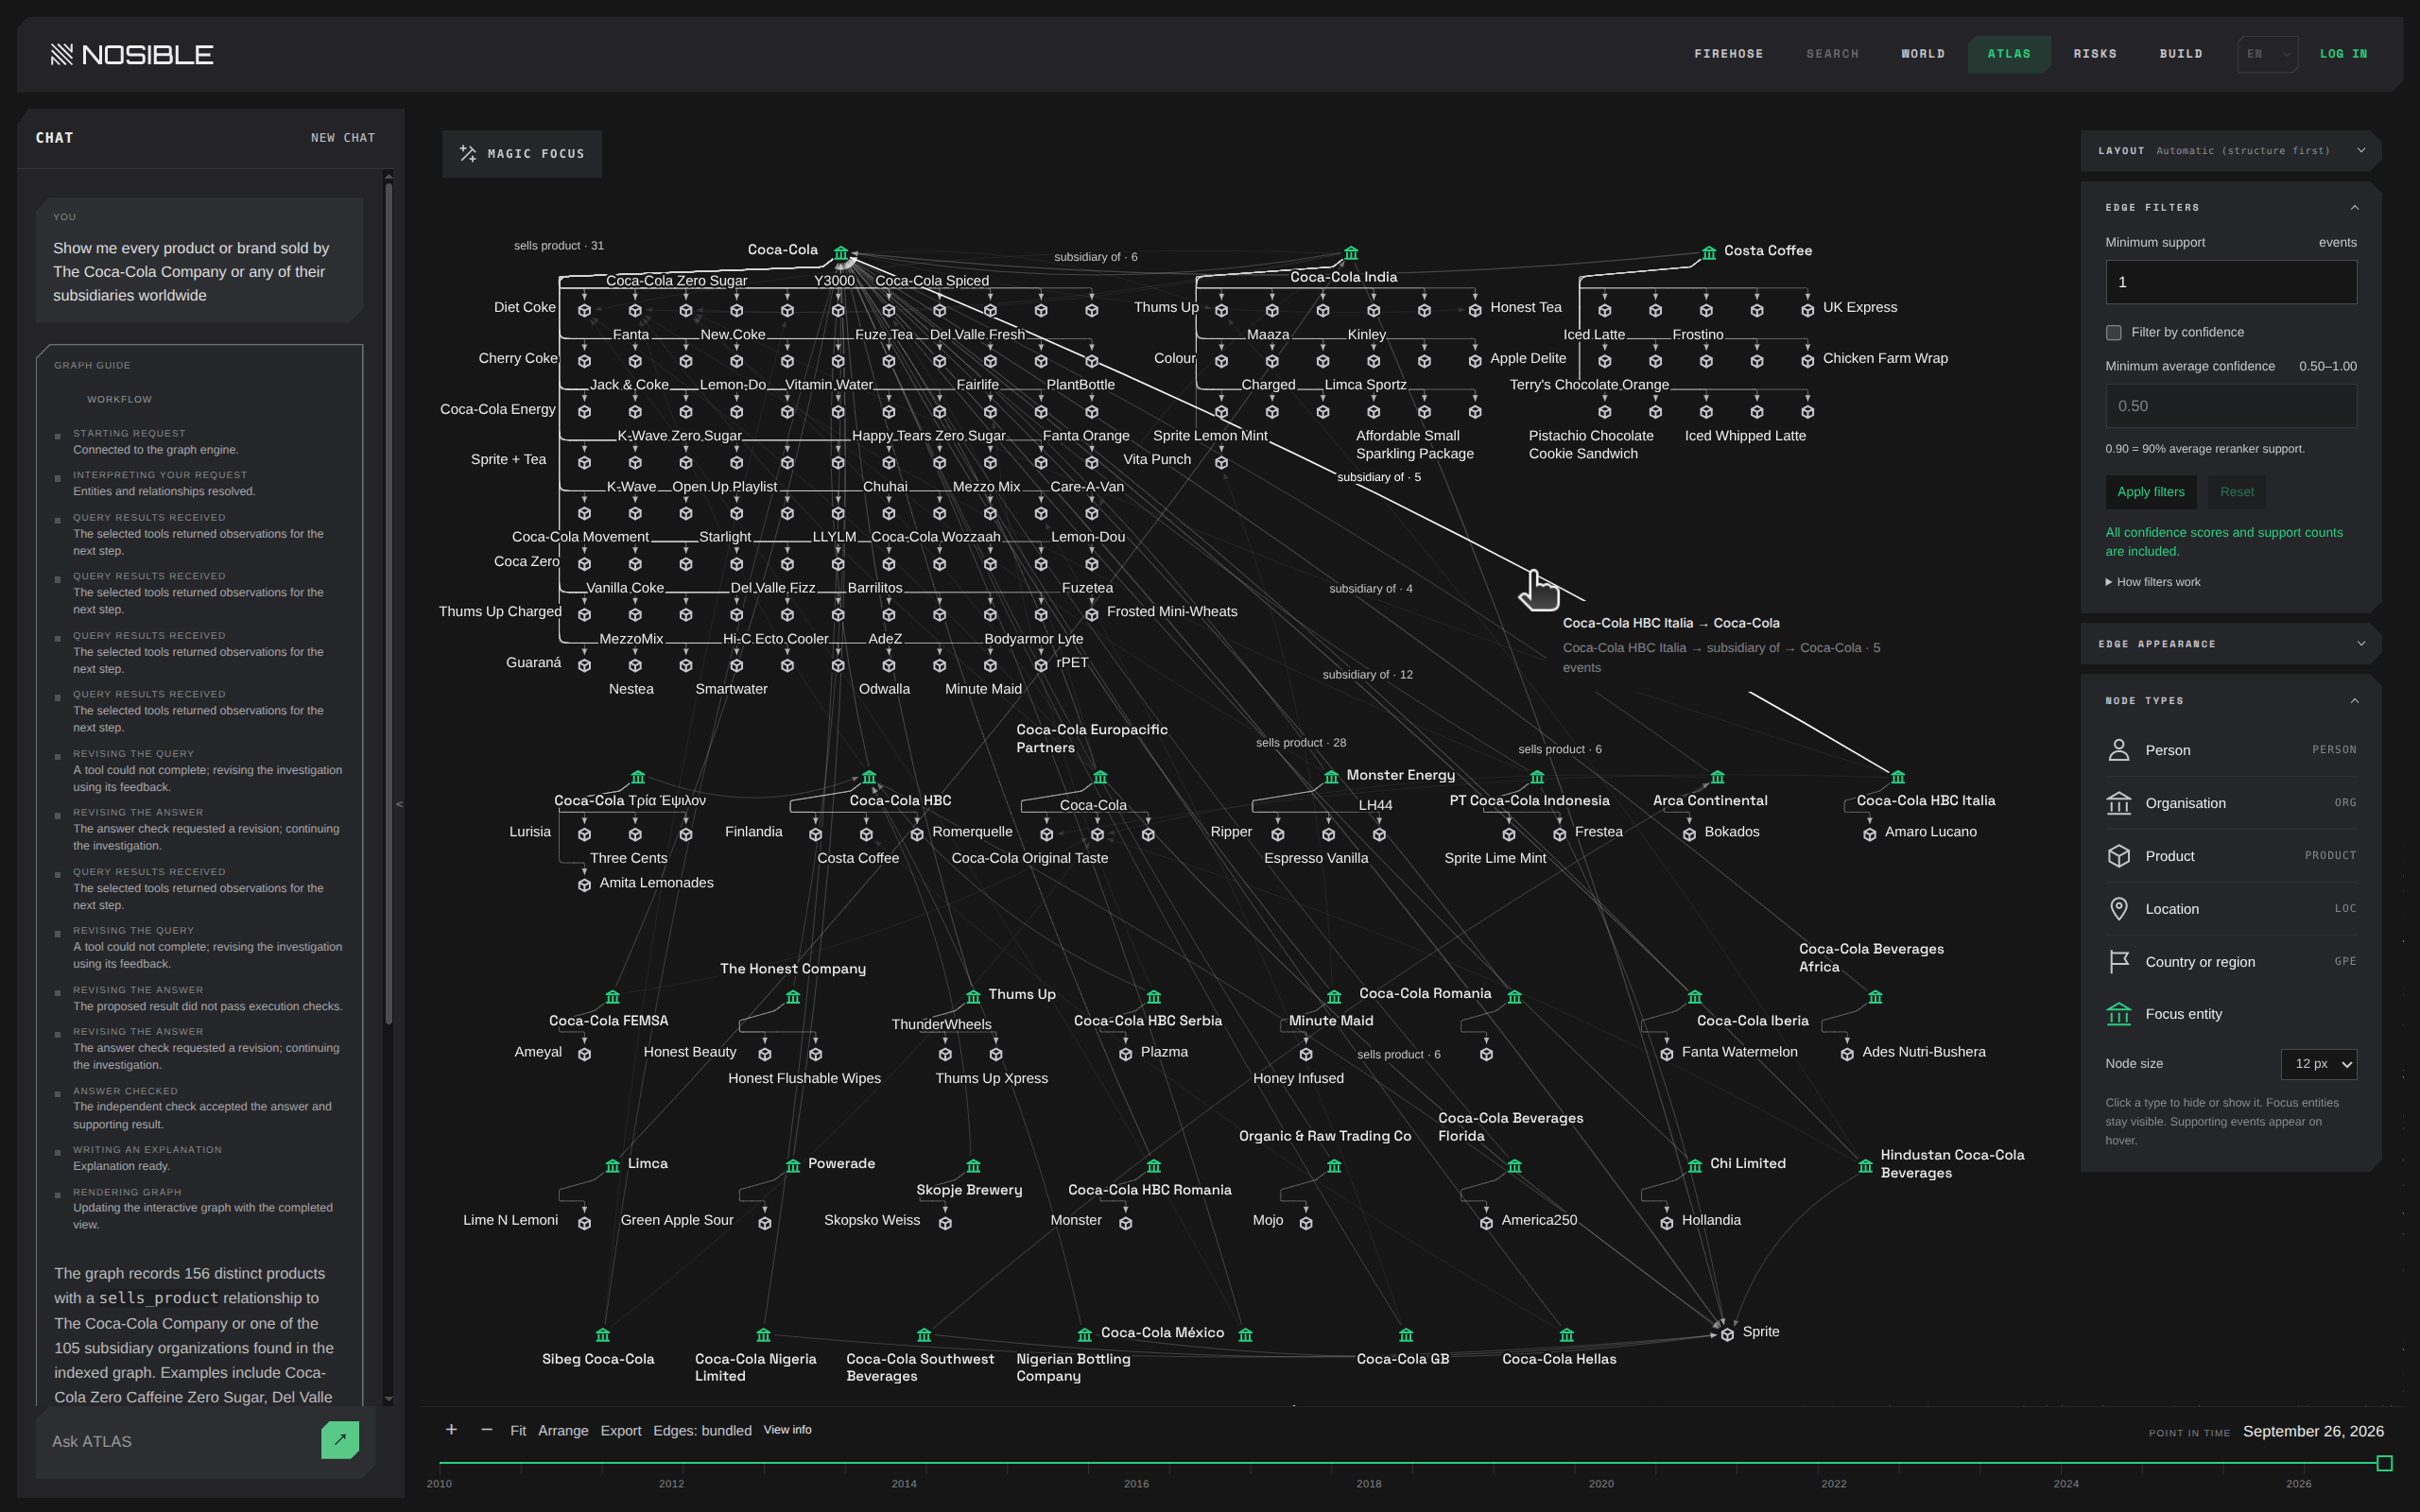The width and height of the screenshot is (2420, 1512).
Task: Open the Node size dropdown
Action: 2319,1064
